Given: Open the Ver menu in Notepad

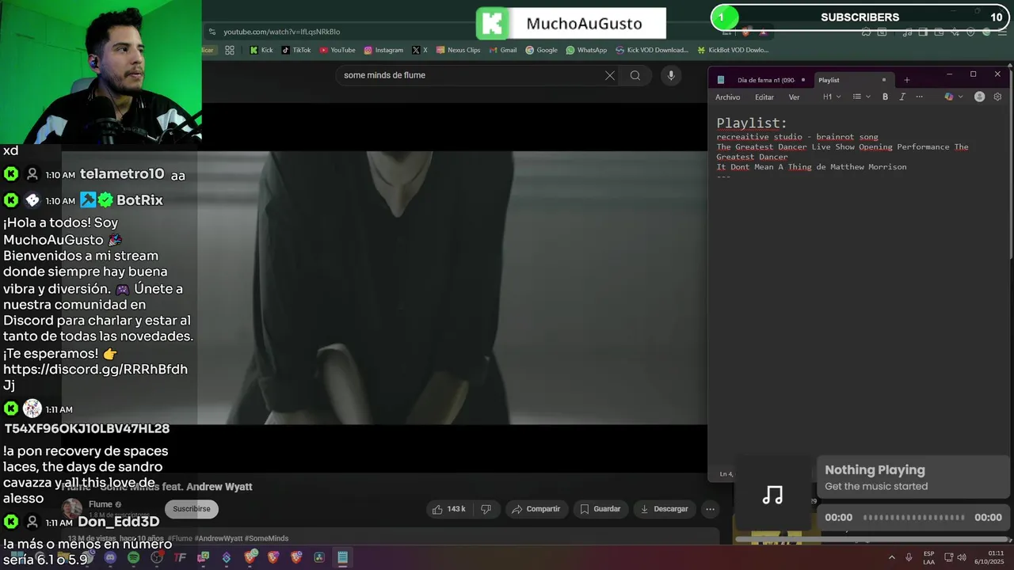Looking at the screenshot, I should tap(794, 97).
